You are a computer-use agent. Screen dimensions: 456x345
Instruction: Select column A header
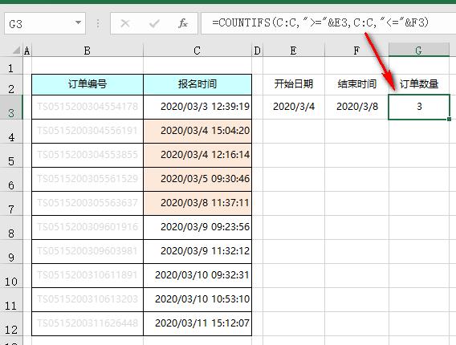click(x=27, y=51)
